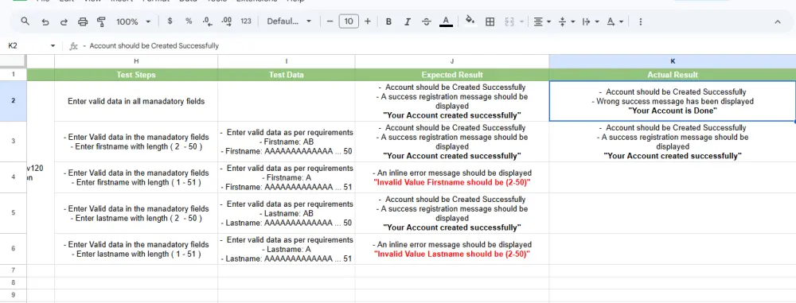Image resolution: width=796 pixels, height=303 pixels.
Task: Select column I header
Action: pos(287,61)
